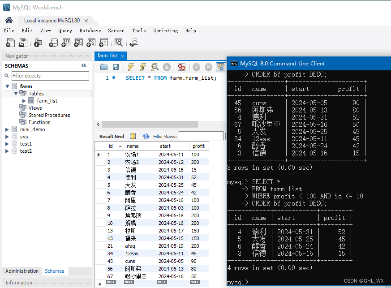
Task: Execute the query with lightning icon
Action: coord(131,67)
